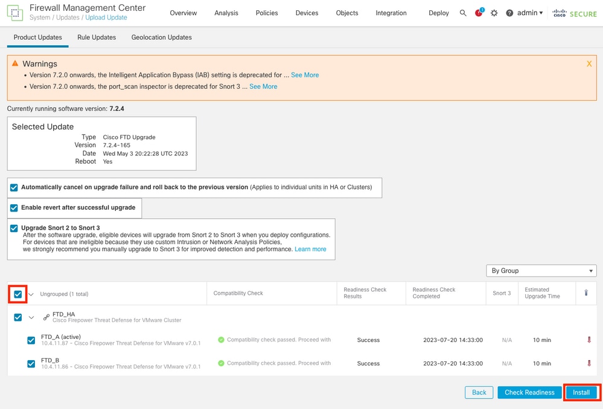
Task: Click the Upload Update breadcrumb link
Action: [x=106, y=18]
